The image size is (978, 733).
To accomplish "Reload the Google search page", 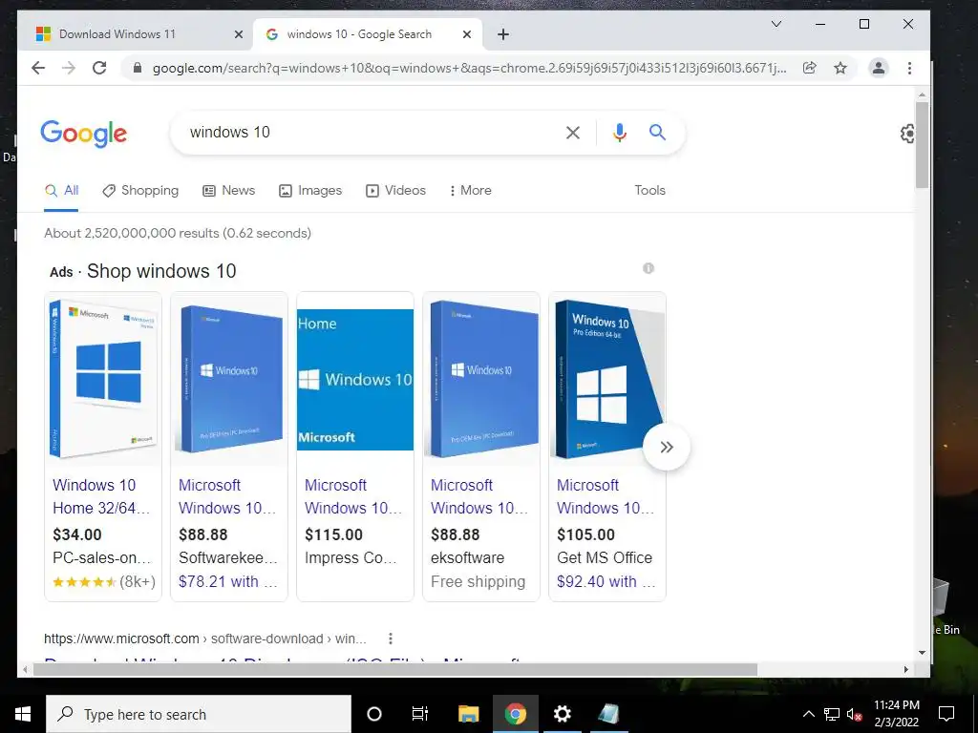I will [99, 68].
